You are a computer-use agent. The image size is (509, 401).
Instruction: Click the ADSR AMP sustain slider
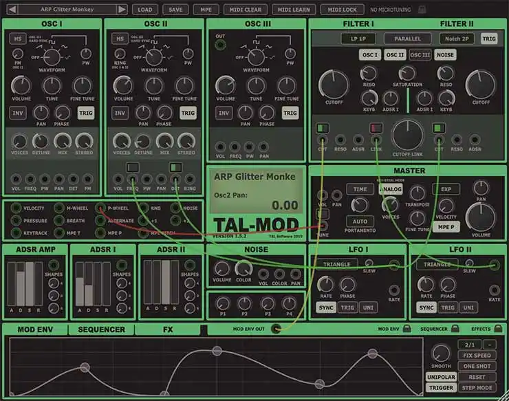(x=30, y=283)
